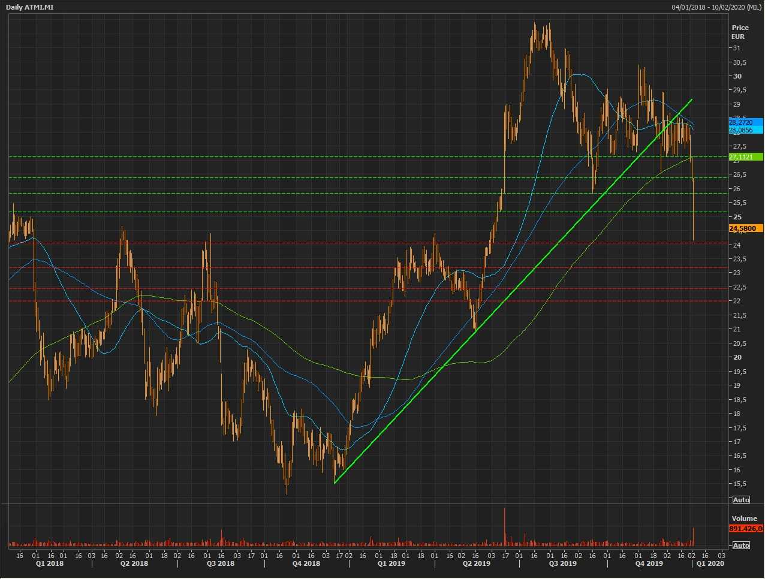This screenshot has height=579, width=765.
Task: Click the Auto button on the volume axis
Action: [x=741, y=545]
